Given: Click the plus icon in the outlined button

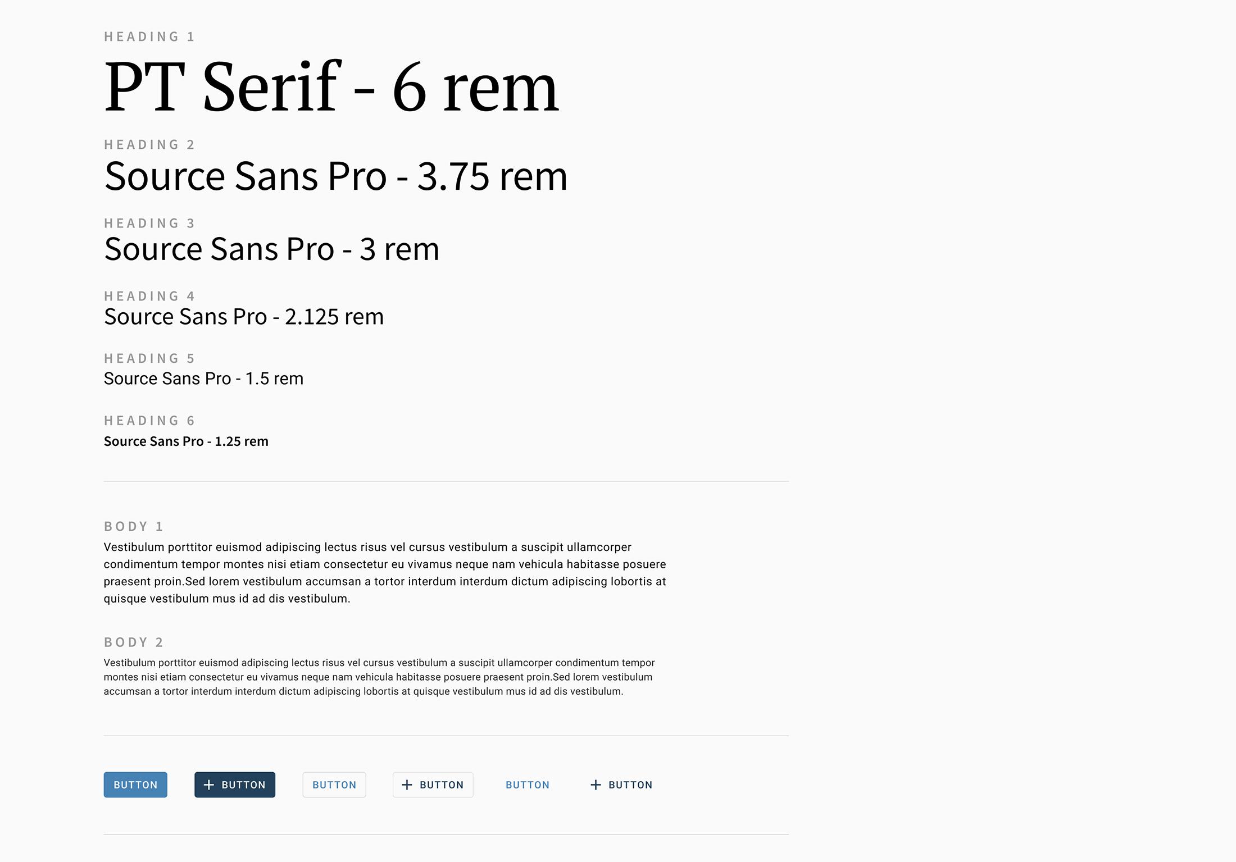Looking at the screenshot, I should click(406, 785).
